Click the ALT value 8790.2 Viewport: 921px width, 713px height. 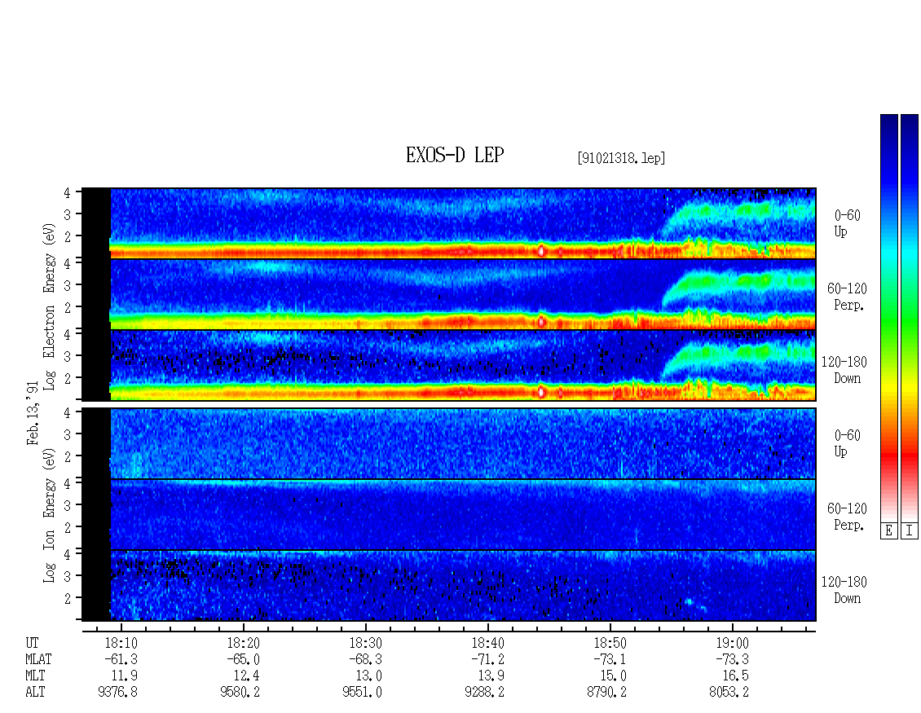[606, 692]
